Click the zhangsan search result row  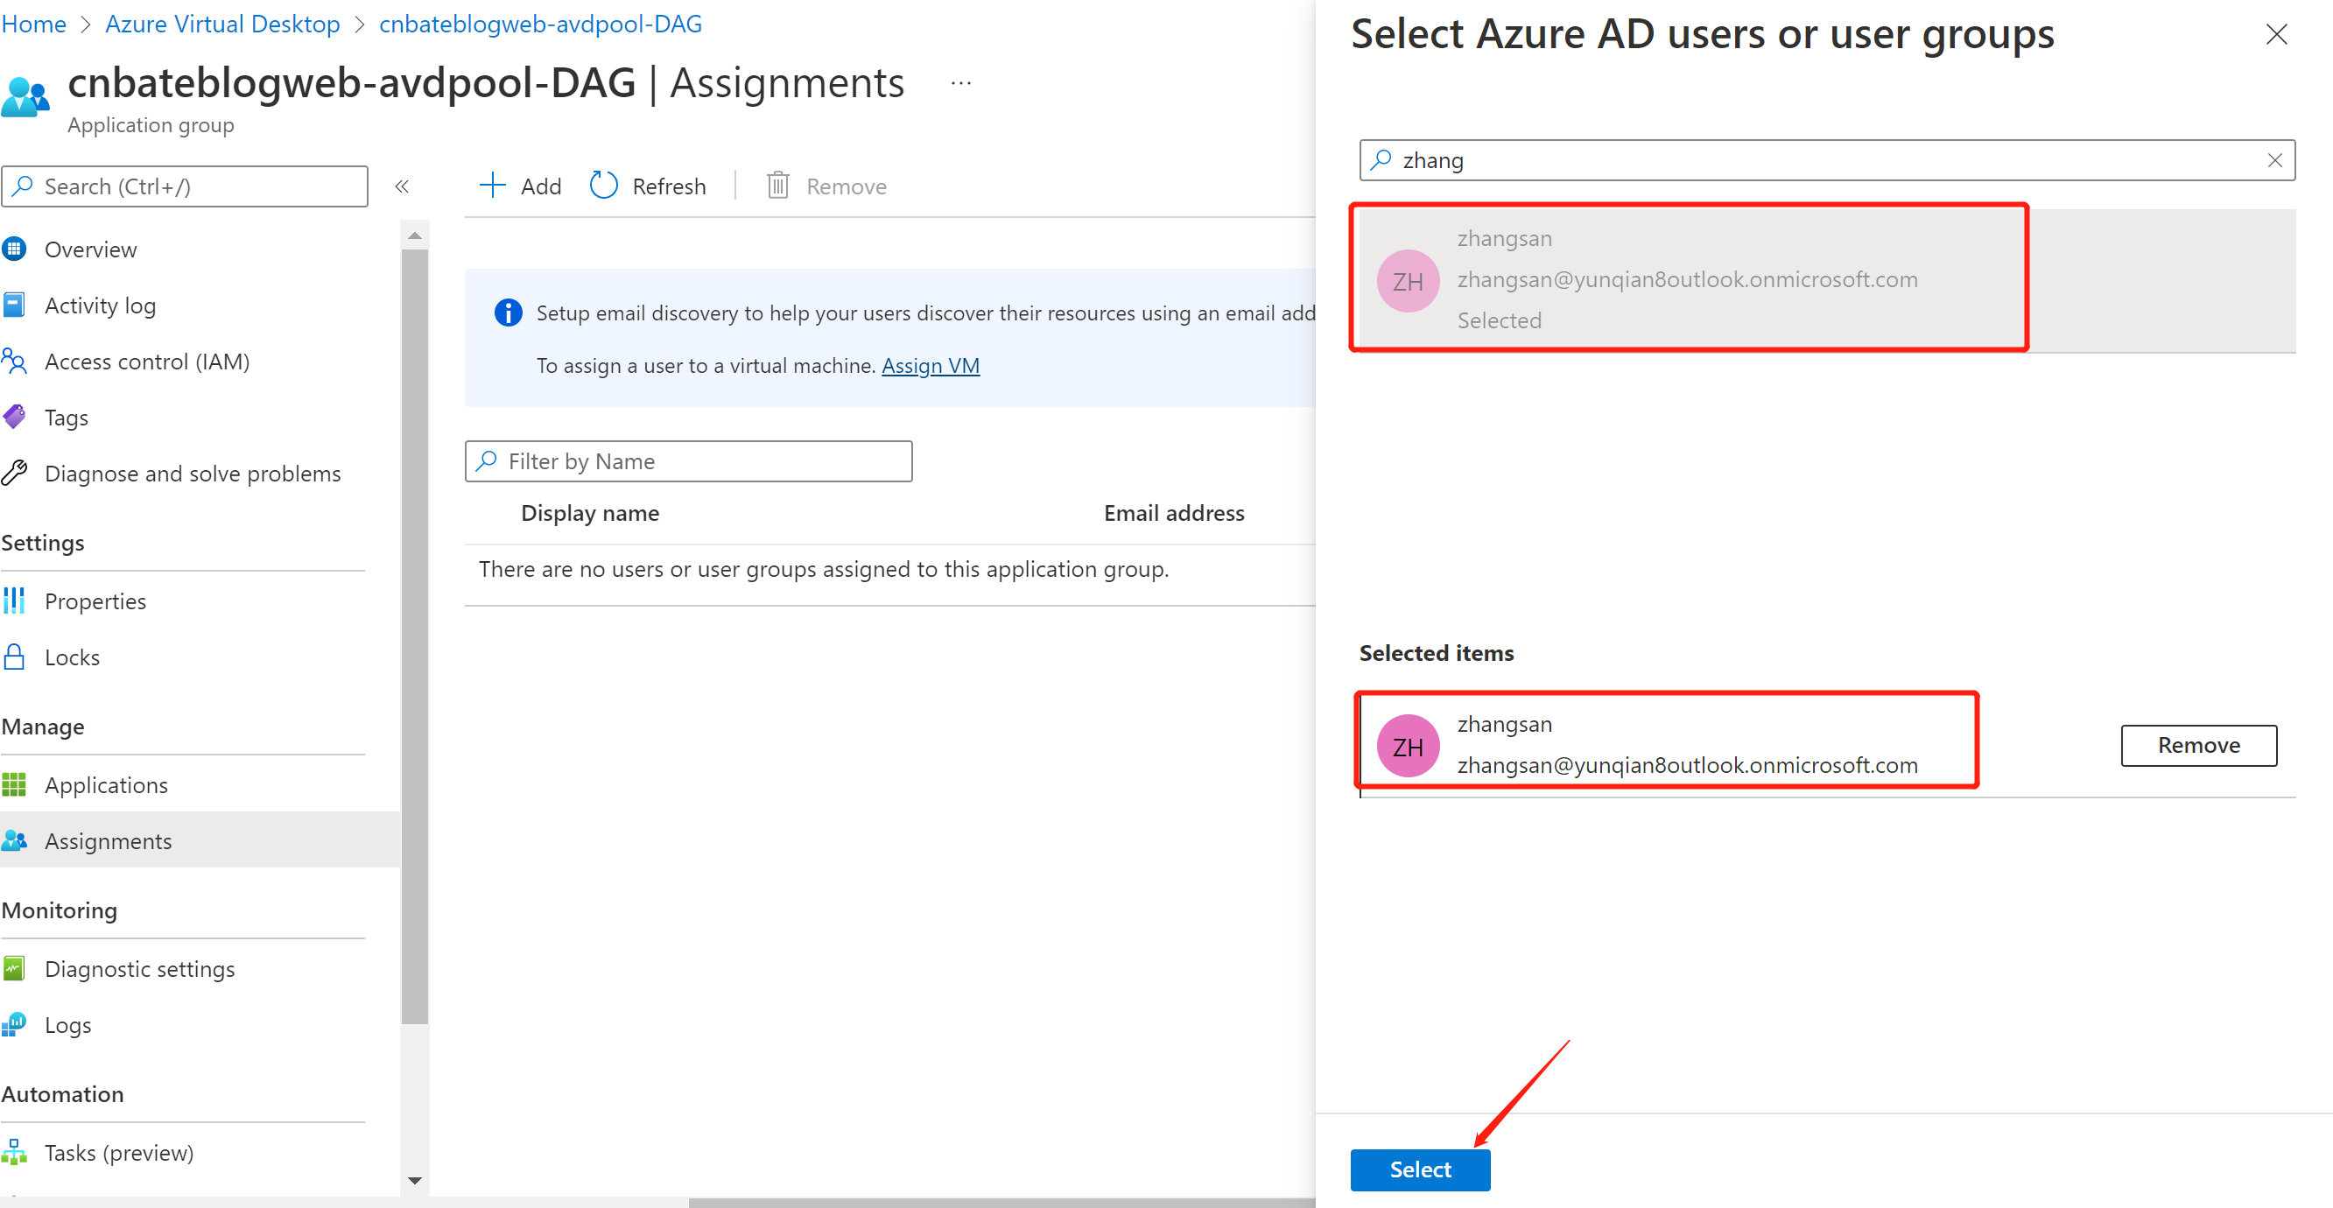(1827, 280)
